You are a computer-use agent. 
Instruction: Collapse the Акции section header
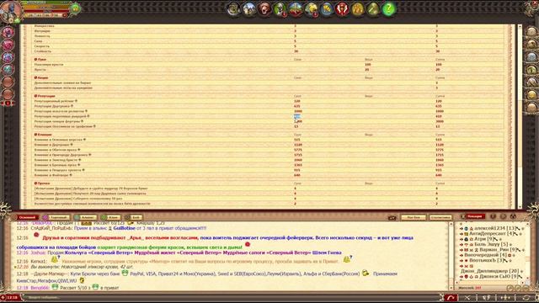point(41,78)
